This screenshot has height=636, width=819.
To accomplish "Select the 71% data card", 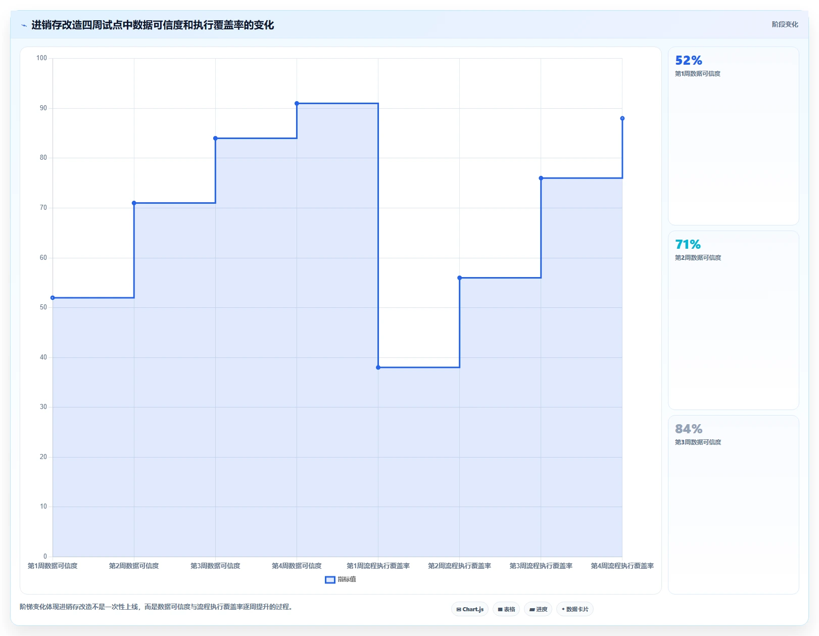I will tap(734, 321).
